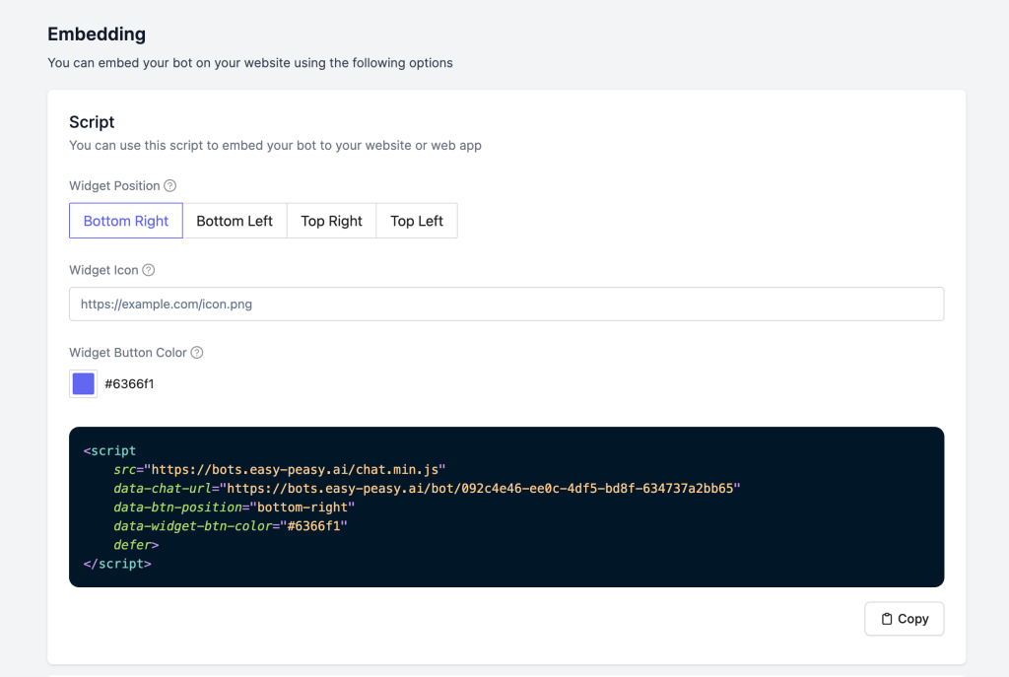Click the help icon beside Widget Position
This screenshot has width=1009, height=677.
170,185
